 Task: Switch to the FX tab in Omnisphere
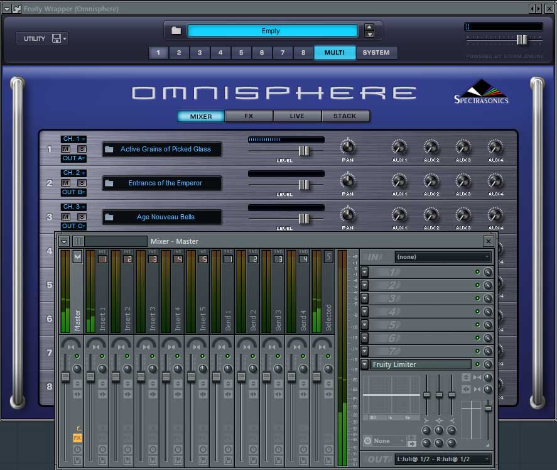(249, 116)
